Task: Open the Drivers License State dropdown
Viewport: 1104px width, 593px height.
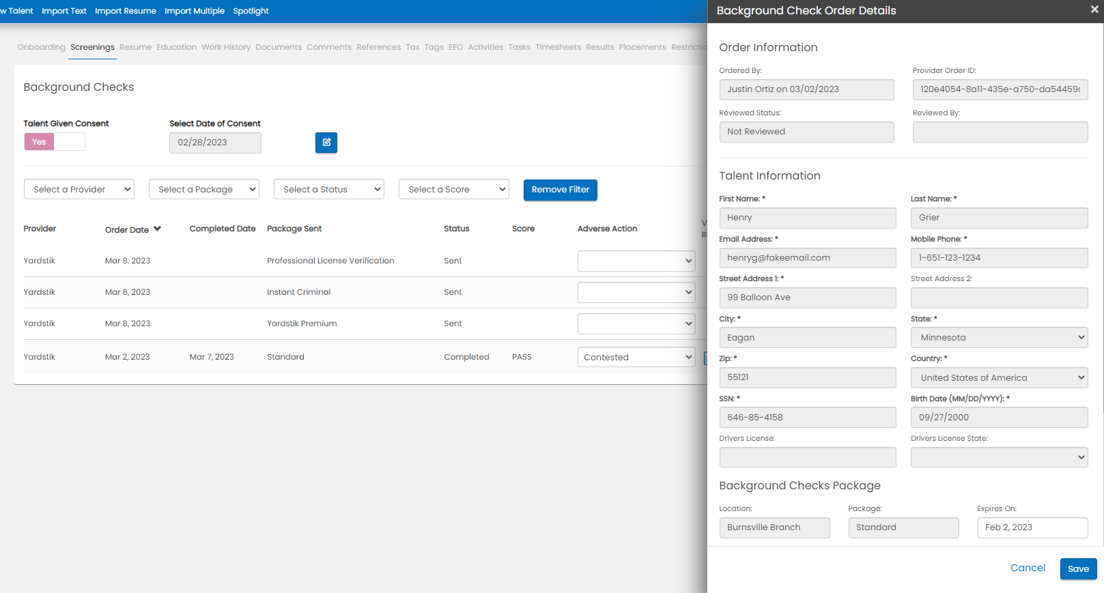Action: coord(1000,457)
